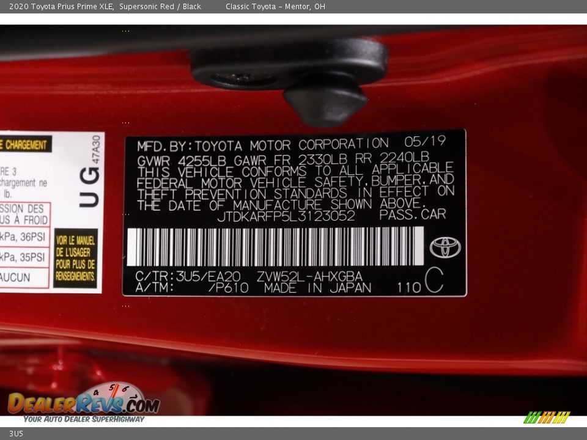Click the 'GVWR 4255LB' rating
Viewport: 587px width, 440px height.
[x=182, y=161]
